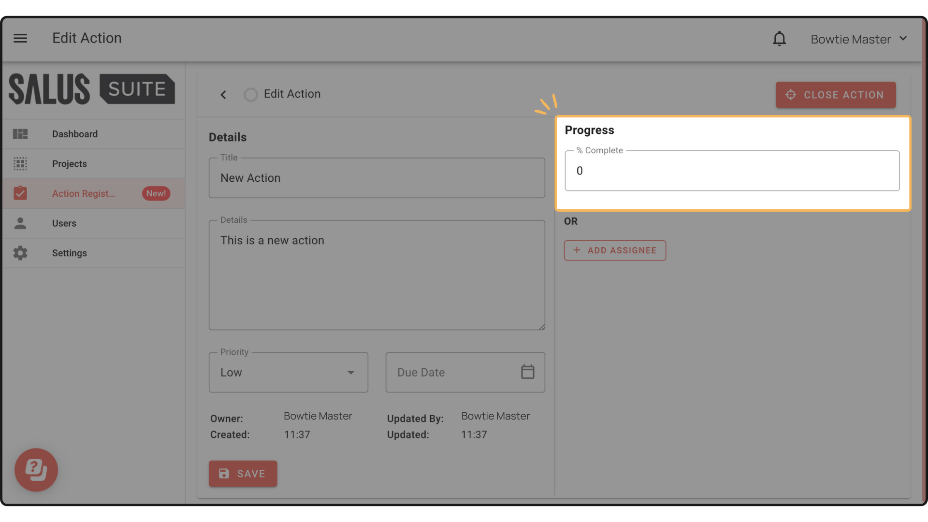The height and width of the screenshot is (522, 928).
Task: Click the % Complete progress field
Action: coord(732,171)
